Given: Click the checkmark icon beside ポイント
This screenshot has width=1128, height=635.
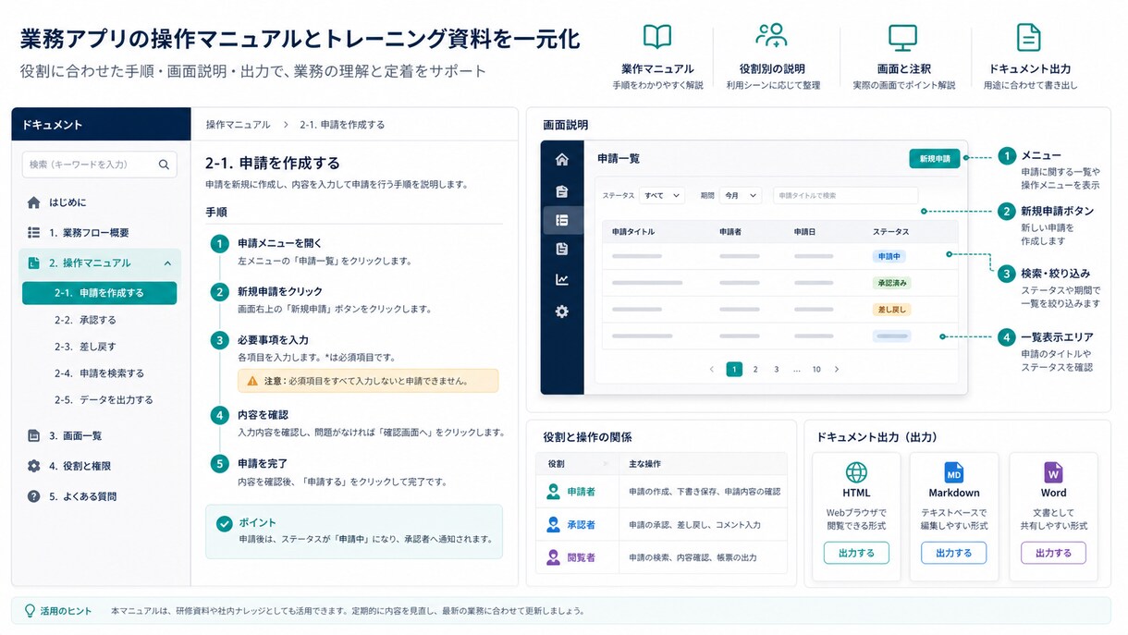Looking at the screenshot, I should tap(224, 523).
